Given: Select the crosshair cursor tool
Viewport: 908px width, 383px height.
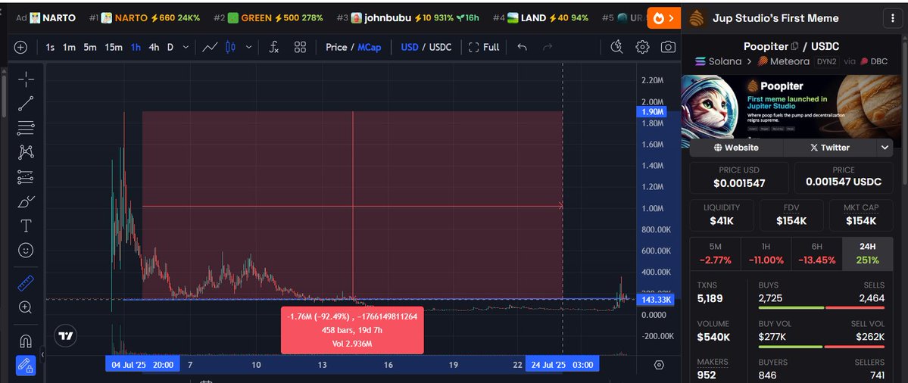Looking at the screenshot, I should click(26, 79).
